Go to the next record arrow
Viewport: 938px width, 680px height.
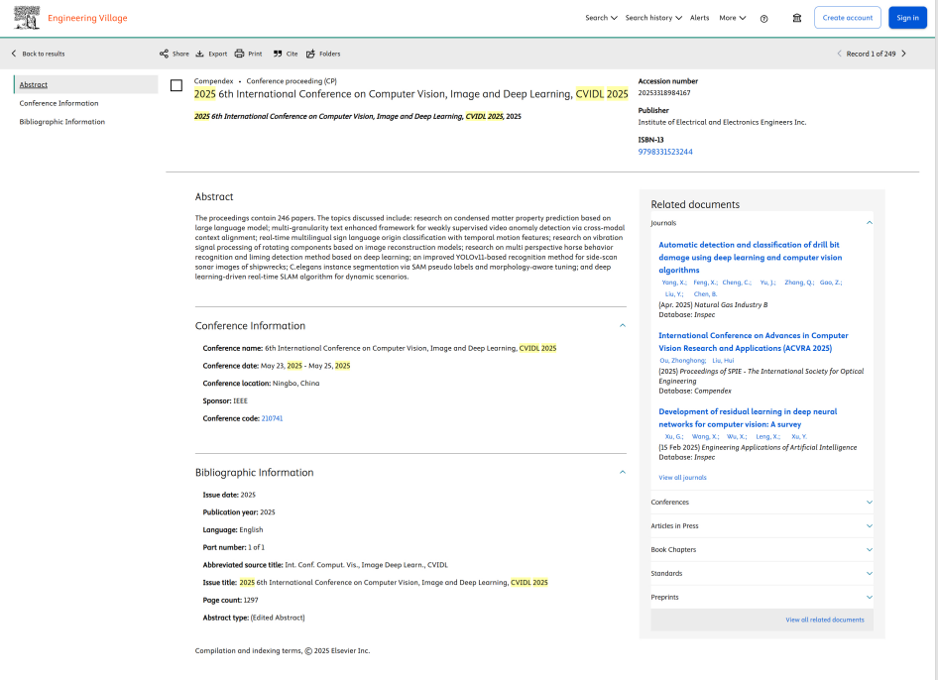coord(903,54)
